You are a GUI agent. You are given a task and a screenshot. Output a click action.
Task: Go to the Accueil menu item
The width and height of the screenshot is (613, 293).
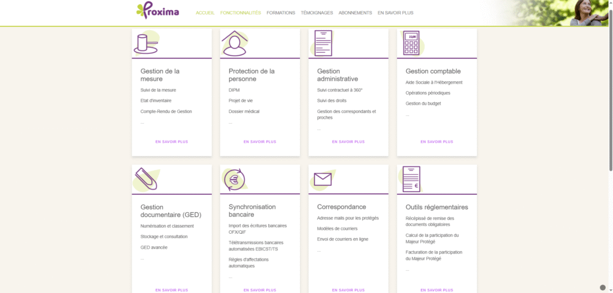click(205, 13)
